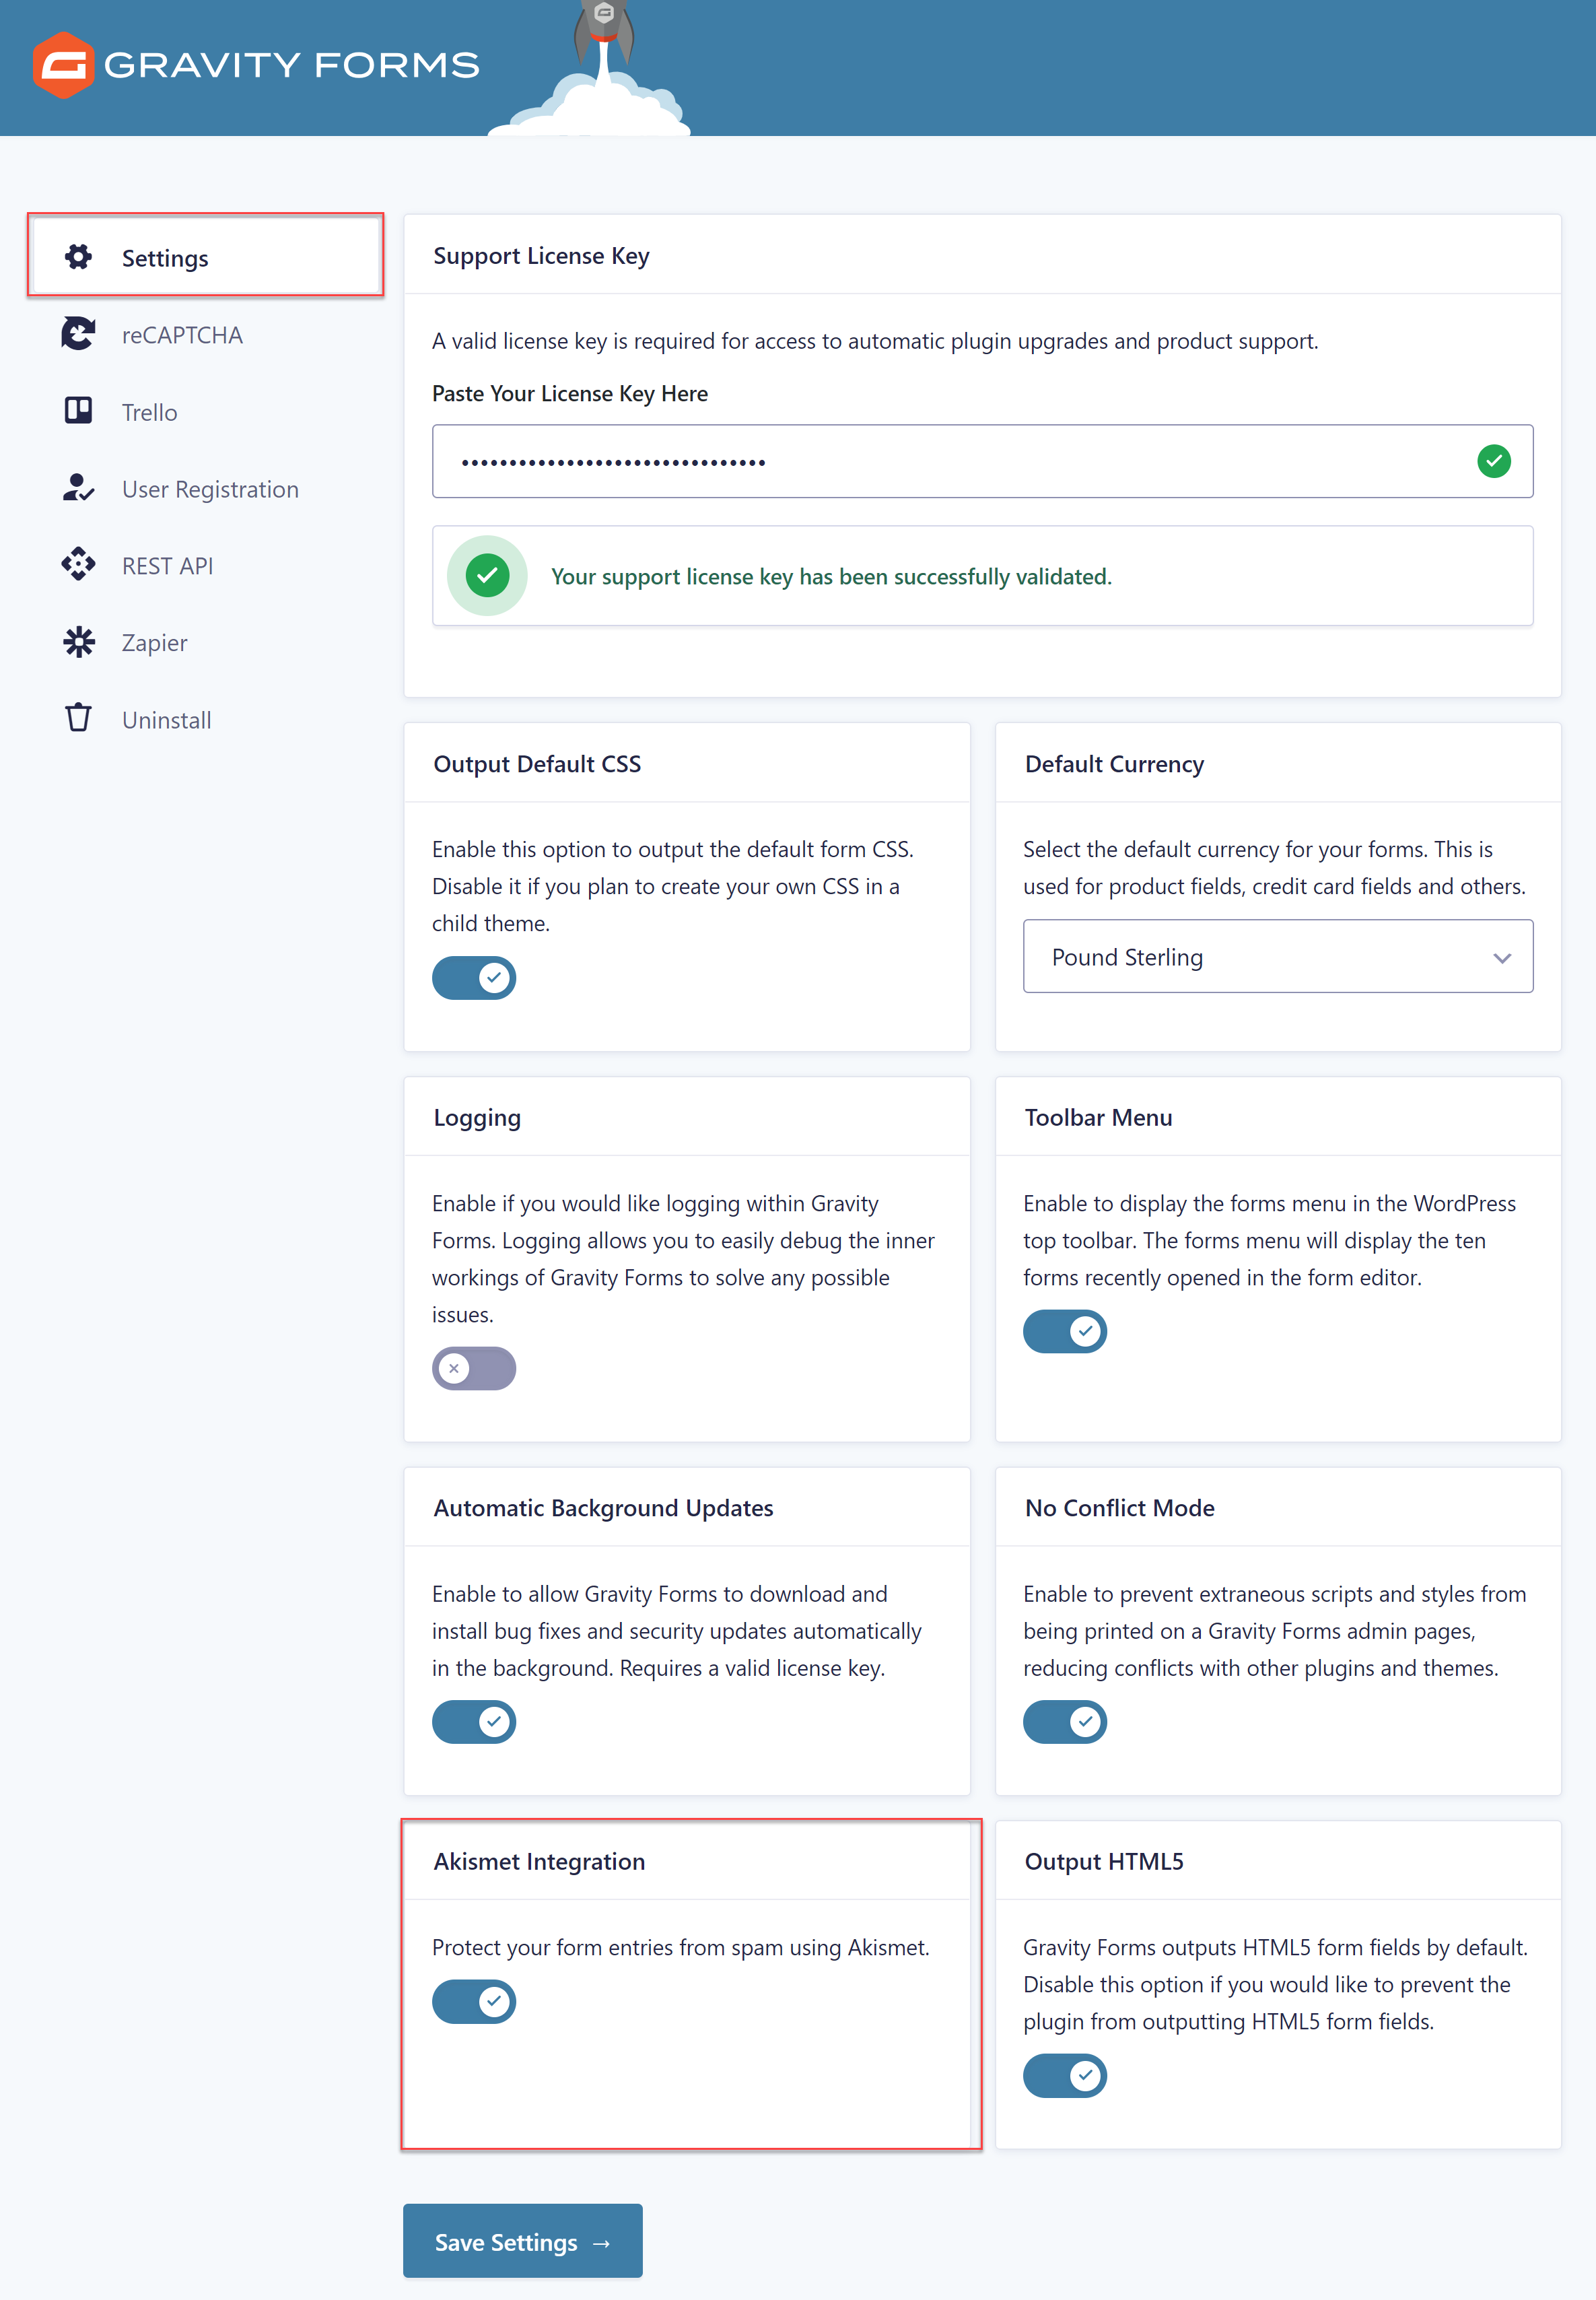This screenshot has height=2300, width=1596.
Task: Open the Settings menu item
Action: click(x=206, y=257)
